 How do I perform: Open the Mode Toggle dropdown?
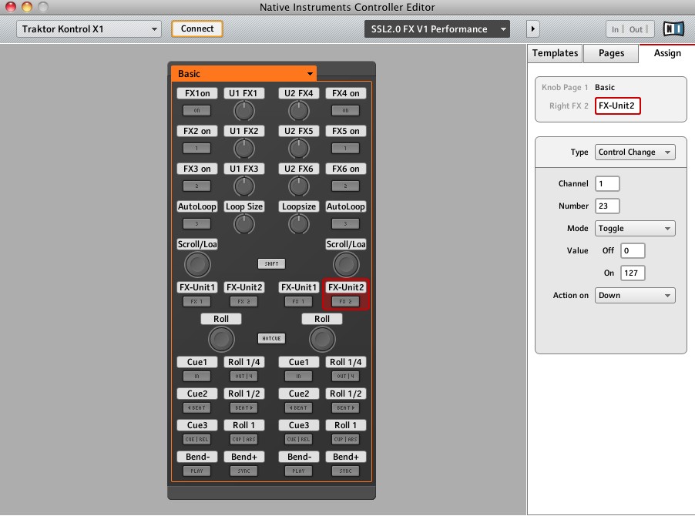(635, 228)
